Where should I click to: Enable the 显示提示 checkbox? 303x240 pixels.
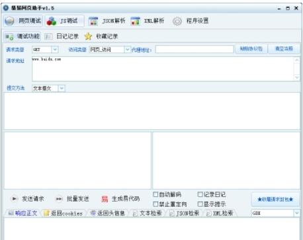click(x=200, y=204)
